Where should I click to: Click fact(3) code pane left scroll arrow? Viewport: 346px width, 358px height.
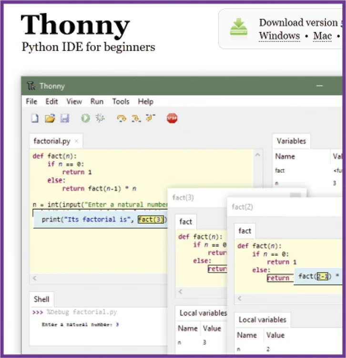181,292
